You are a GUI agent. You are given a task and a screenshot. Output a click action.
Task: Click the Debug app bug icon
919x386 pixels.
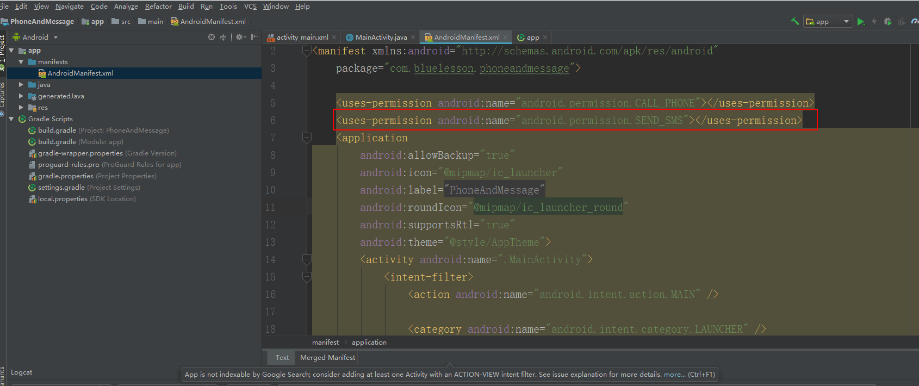tap(888, 22)
